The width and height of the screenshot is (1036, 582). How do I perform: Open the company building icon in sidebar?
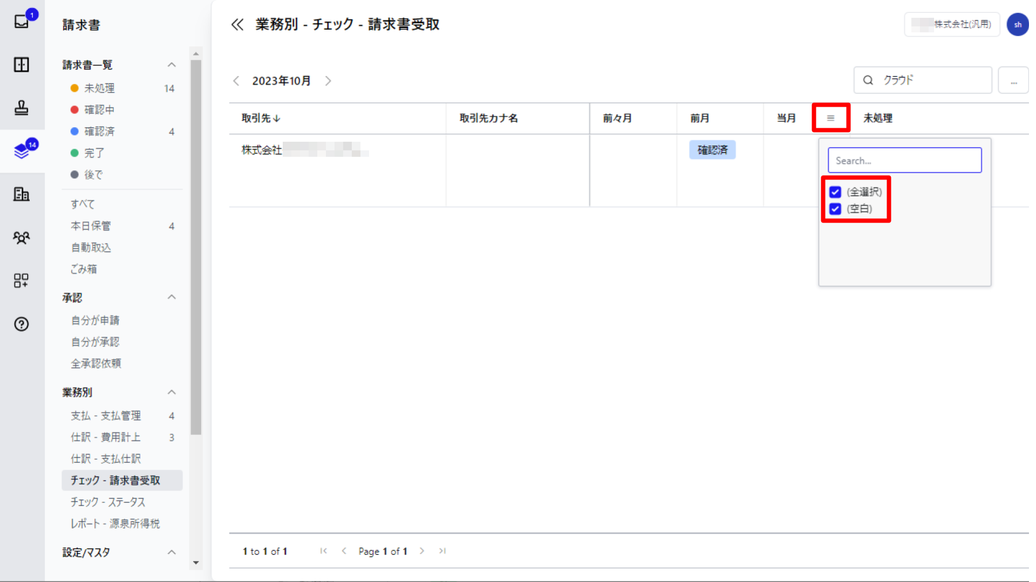tap(22, 194)
